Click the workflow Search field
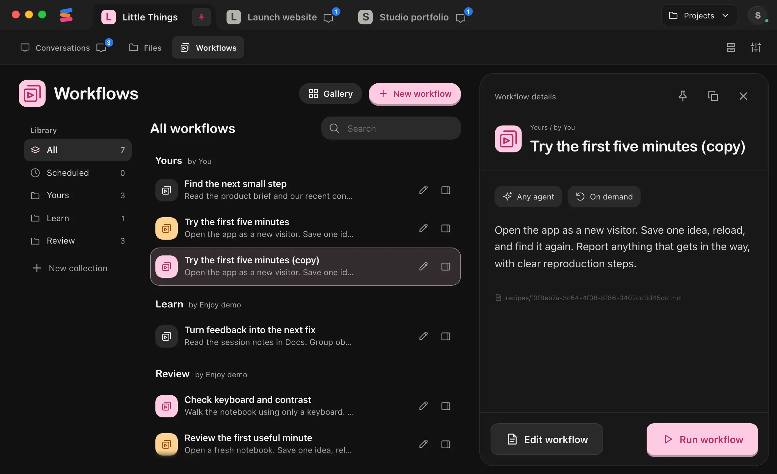Image resolution: width=777 pixels, height=474 pixels. point(391,128)
